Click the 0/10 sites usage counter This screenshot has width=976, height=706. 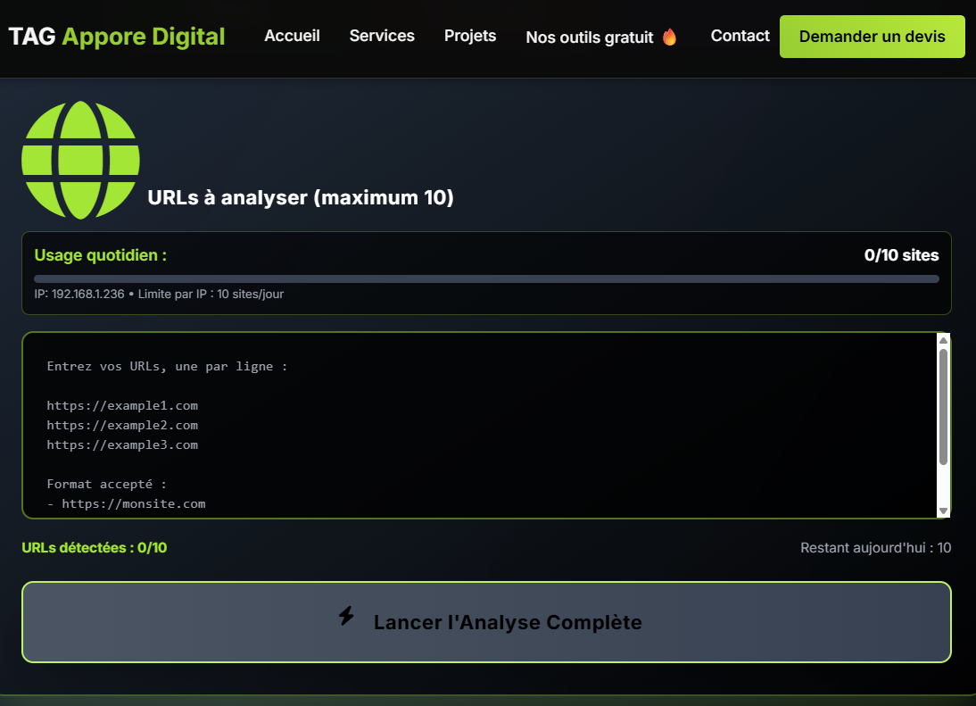tap(901, 255)
